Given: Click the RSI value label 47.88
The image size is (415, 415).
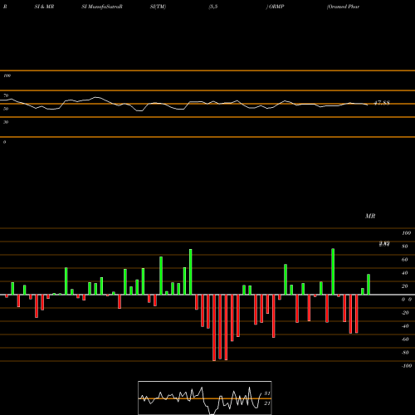Looking at the screenshot, I should pos(382,103).
